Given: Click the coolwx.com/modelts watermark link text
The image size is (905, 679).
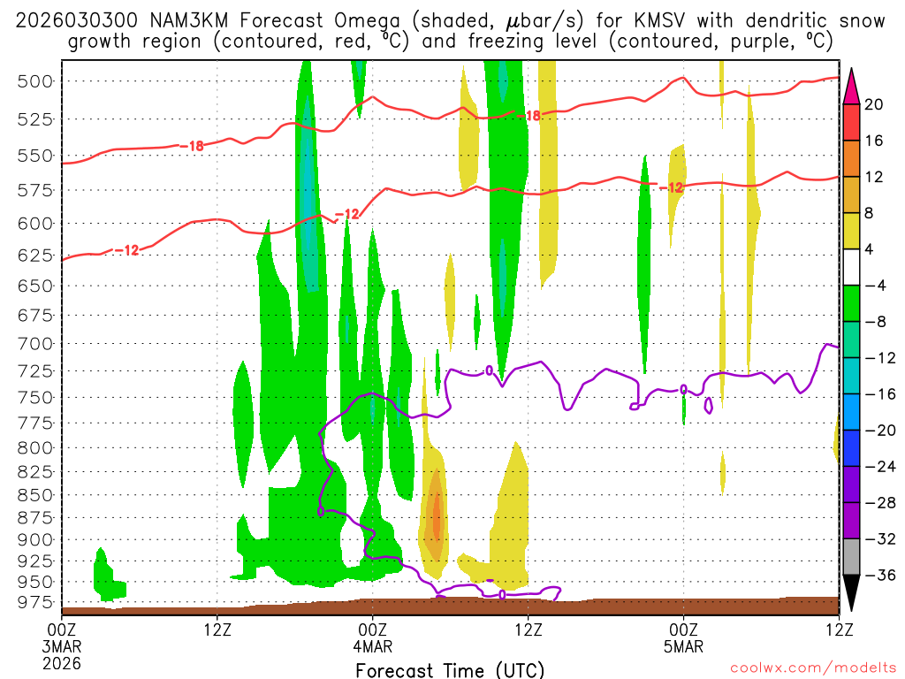Looking at the screenshot, I should [x=813, y=668].
